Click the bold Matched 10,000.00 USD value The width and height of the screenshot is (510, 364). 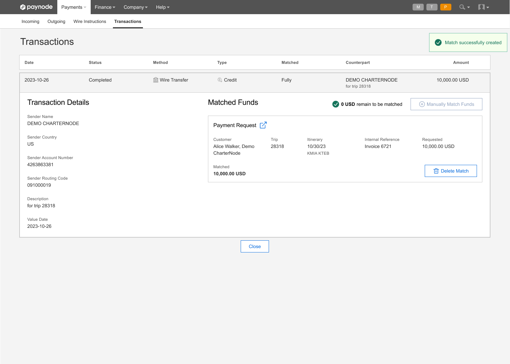tap(230, 174)
